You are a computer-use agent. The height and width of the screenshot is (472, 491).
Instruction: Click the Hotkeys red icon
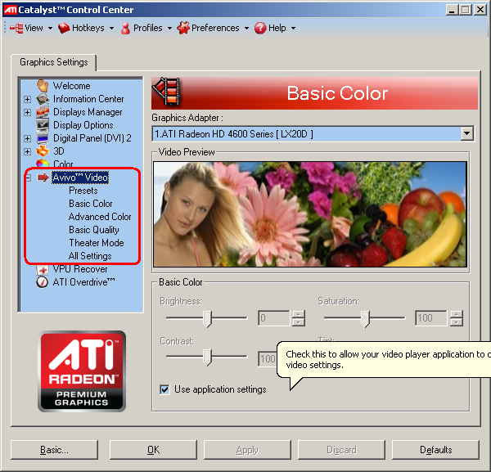click(64, 28)
